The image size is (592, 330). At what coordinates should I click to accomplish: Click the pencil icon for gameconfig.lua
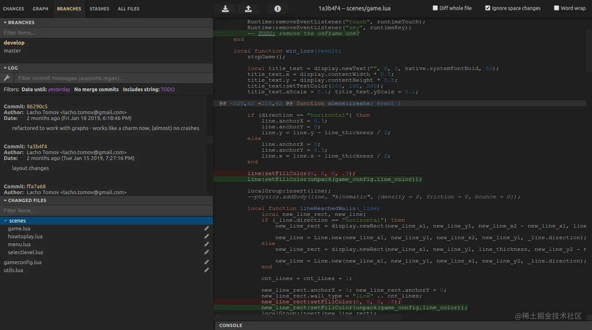point(206,262)
